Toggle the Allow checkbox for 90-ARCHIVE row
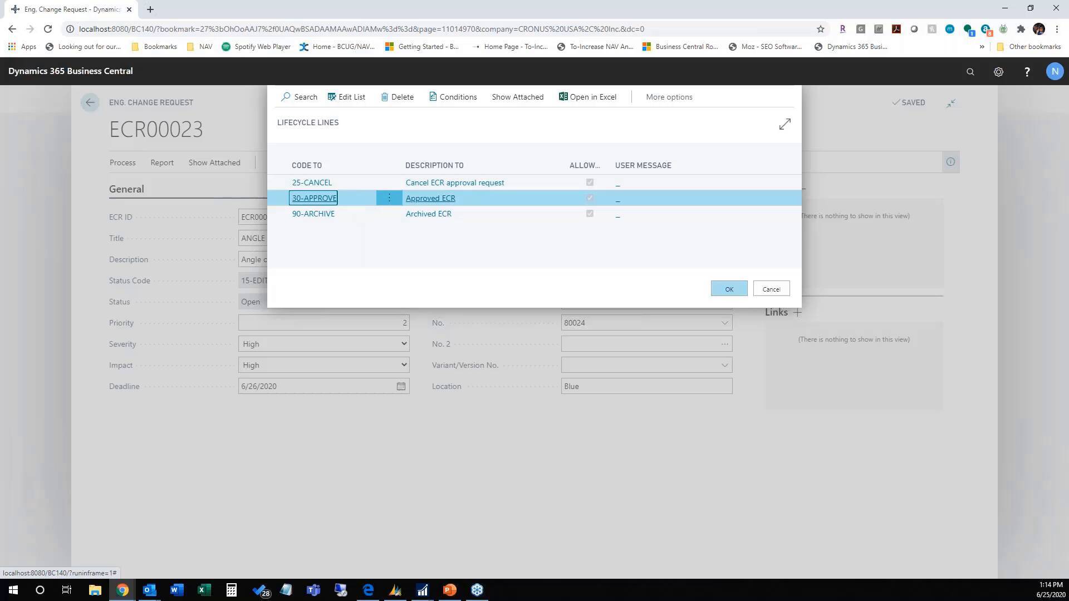 click(590, 213)
